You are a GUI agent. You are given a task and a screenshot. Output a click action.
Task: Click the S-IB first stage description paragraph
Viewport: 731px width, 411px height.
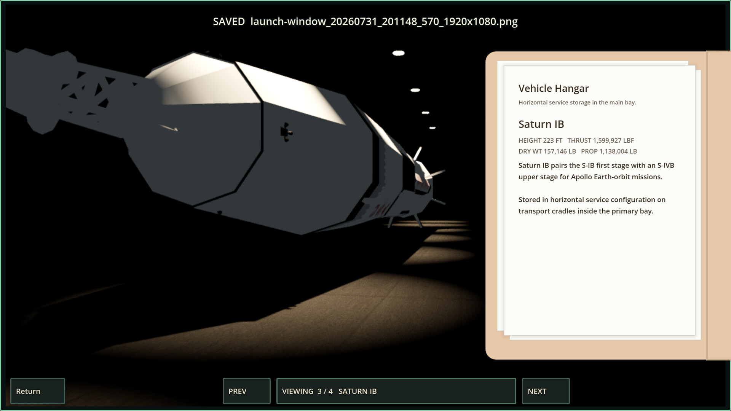pos(596,171)
